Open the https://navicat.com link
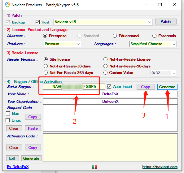This screenshot has height=173, width=184. [x=160, y=167]
